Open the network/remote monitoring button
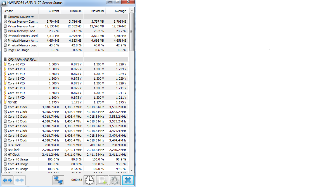The height and width of the screenshot is (187, 322). (x=58, y=180)
